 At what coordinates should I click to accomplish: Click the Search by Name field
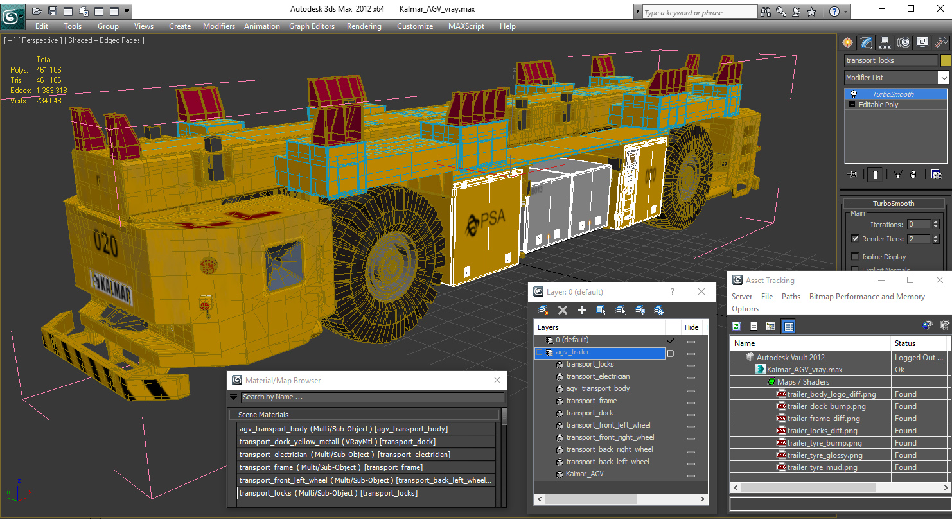point(373,397)
